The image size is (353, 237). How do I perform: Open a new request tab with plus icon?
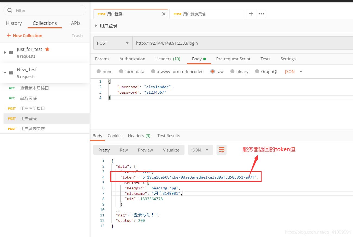(x=251, y=14)
